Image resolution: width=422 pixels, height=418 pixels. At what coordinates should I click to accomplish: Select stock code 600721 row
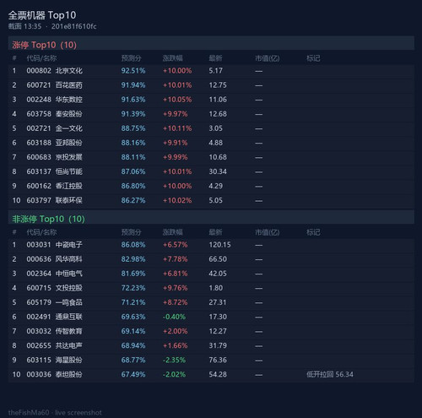tap(211, 85)
